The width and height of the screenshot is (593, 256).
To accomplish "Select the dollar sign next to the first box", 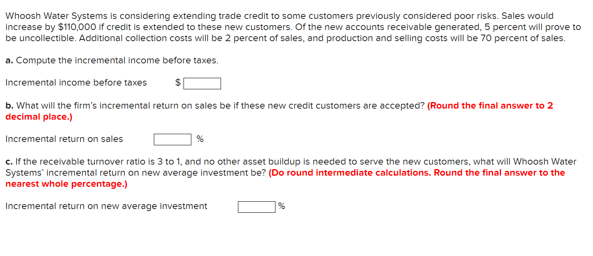I will 177,82.
